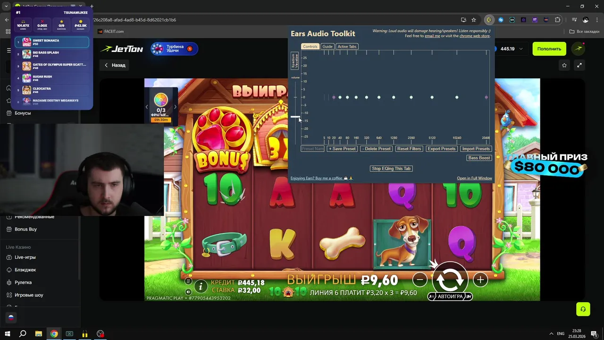Viewport: 604px width, 340px height.
Task: Click the Reset Filters button
Action: tap(409, 149)
